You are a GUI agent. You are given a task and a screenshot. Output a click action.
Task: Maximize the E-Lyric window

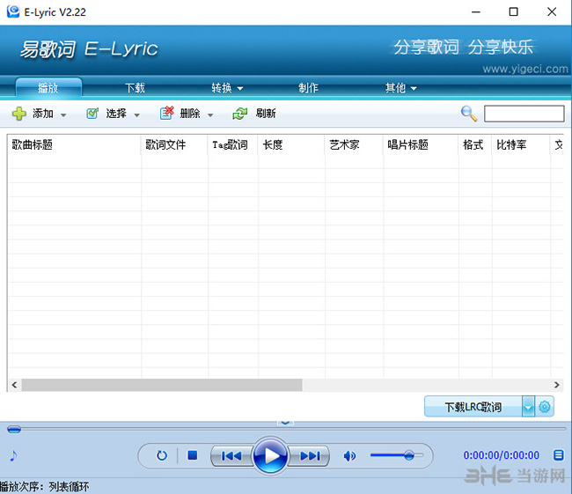(513, 11)
